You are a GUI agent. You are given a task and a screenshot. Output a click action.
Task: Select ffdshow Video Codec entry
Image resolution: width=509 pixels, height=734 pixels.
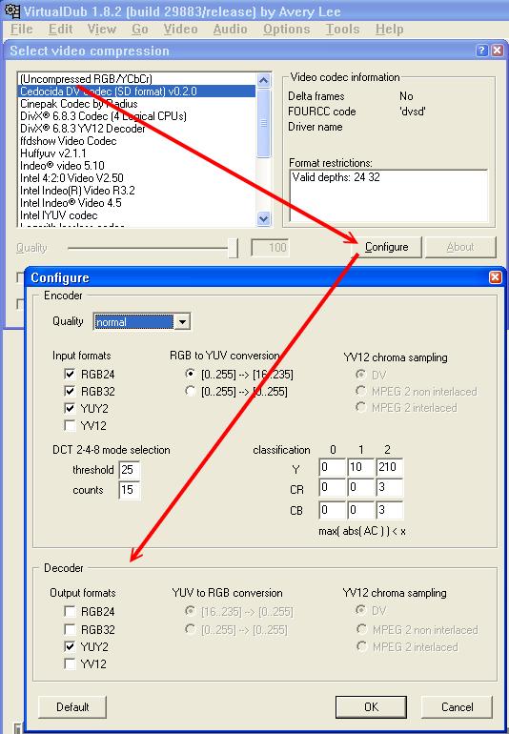tap(68, 141)
